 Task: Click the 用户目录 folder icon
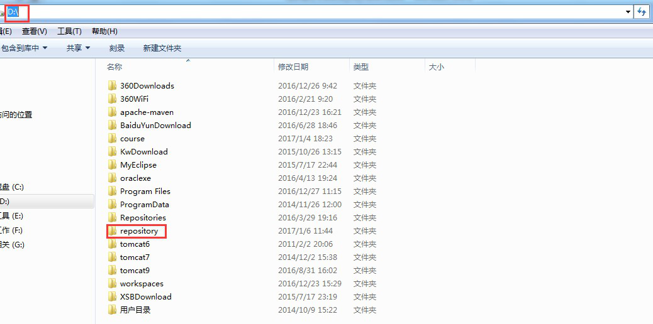tap(113, 310)
